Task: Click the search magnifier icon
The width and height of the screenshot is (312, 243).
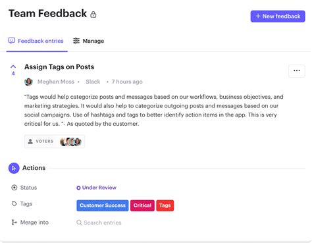Action: pos(79,223)
